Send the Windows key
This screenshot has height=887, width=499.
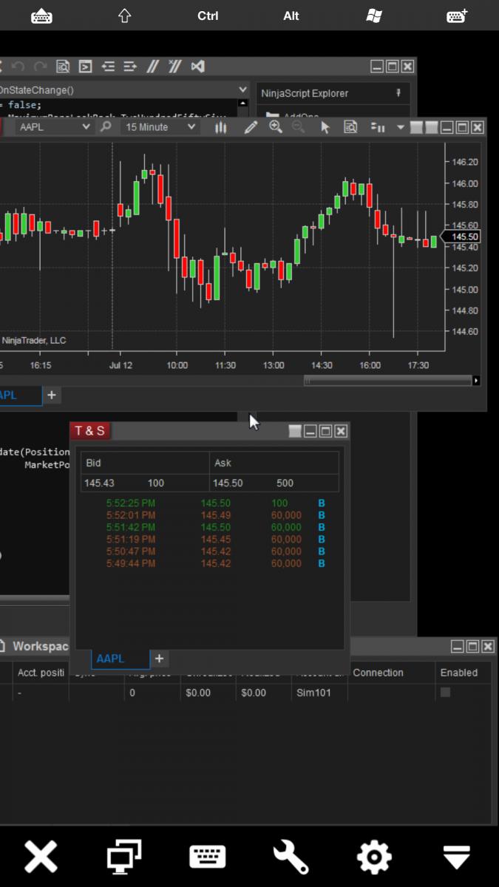pyautogui.click(x=374, y=16)
